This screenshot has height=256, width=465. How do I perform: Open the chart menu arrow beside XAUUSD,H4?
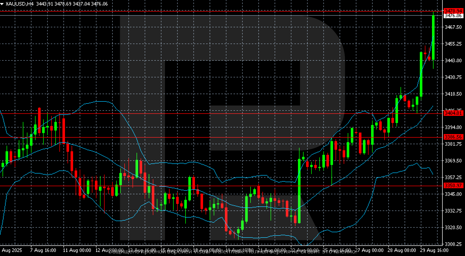tap(2, 4)
